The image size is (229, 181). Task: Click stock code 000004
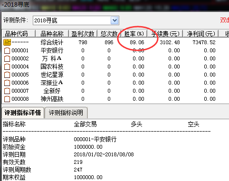click(20, 67)
